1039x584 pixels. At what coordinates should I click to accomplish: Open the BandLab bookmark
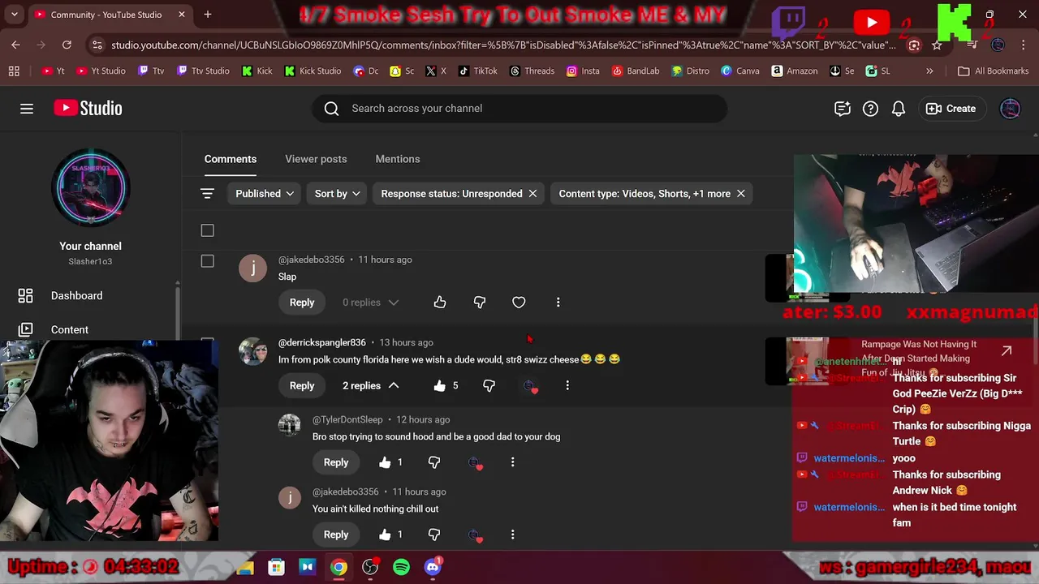pos(634,71)
